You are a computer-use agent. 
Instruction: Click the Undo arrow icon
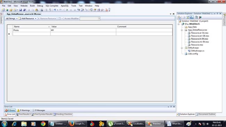pos(55,10)
